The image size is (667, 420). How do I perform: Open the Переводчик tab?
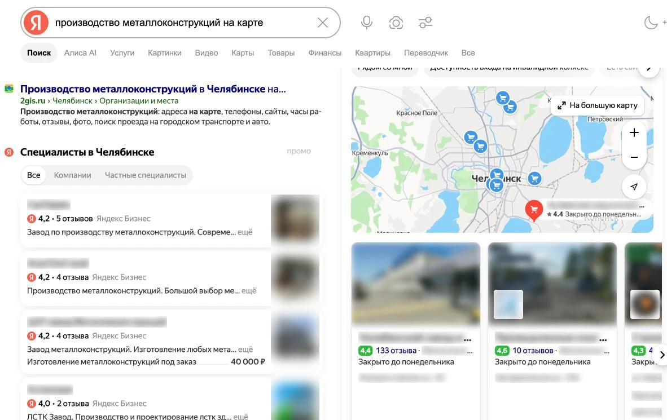coord(426,53)
